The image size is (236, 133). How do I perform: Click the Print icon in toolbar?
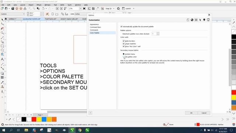point(25,8)
